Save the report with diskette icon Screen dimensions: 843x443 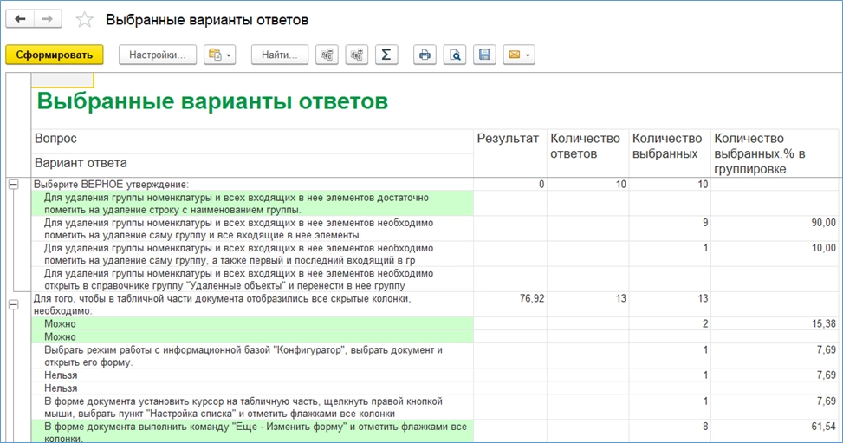484,55
